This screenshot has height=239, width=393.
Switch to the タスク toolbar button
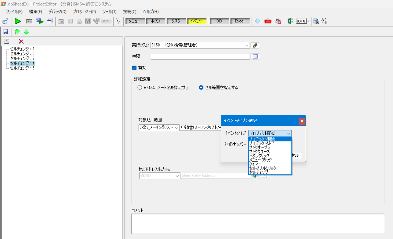(176, 21)
